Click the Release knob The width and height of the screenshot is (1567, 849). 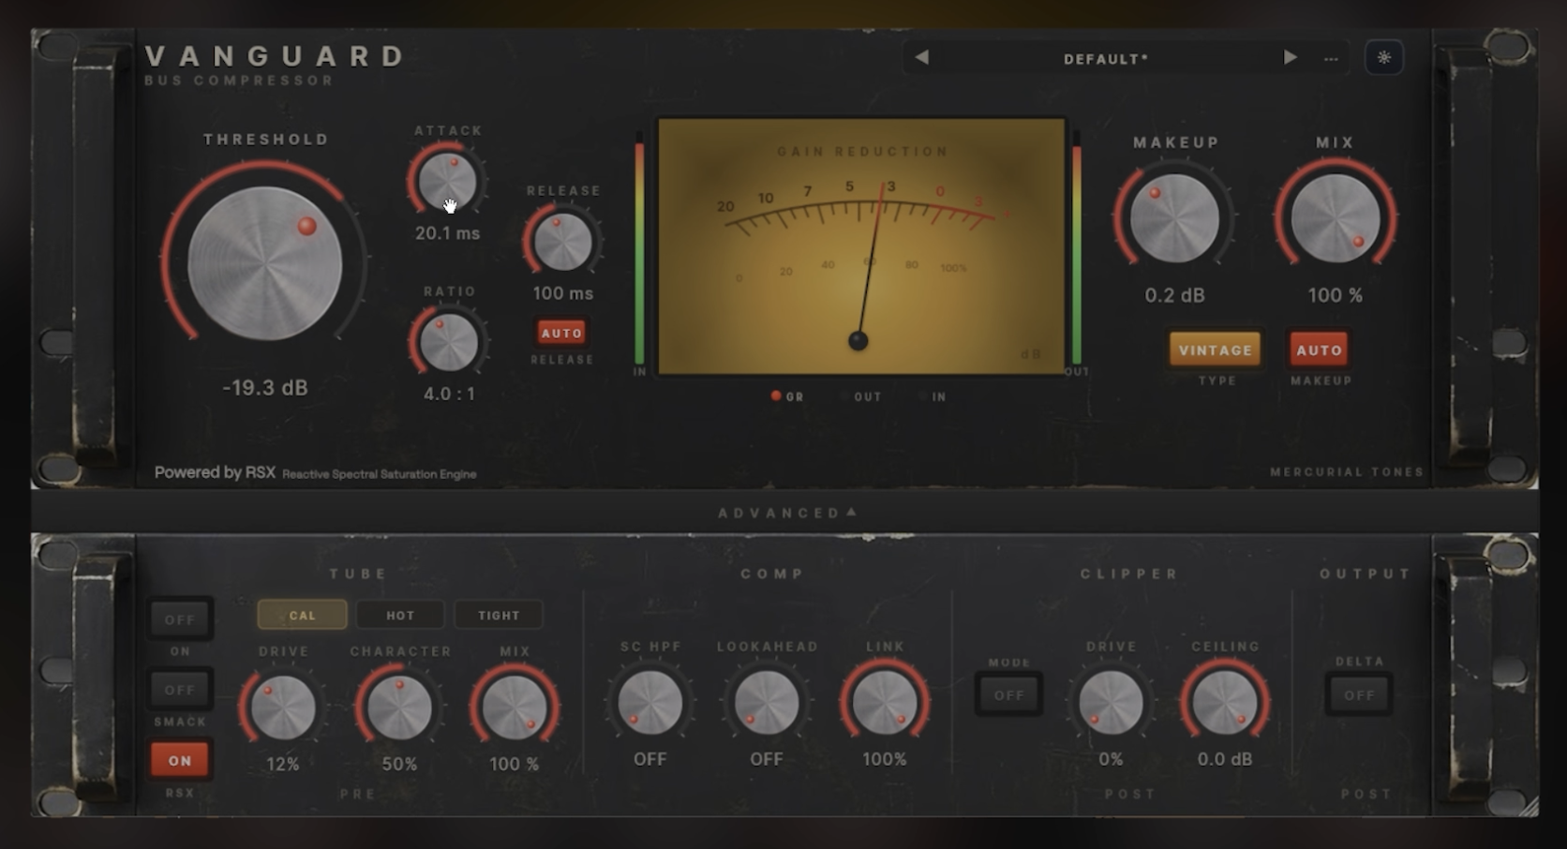562,242
